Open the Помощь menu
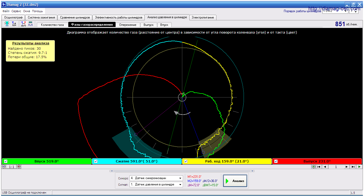The height and width of the screenshot is (196, 364). click(x=37, y=11)
